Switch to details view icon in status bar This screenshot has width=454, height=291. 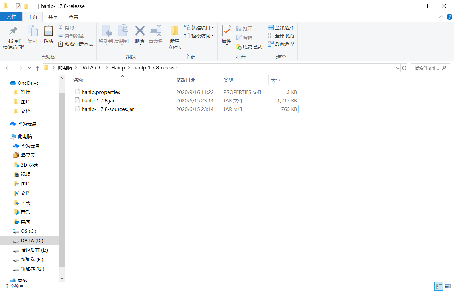pos(439,286)
